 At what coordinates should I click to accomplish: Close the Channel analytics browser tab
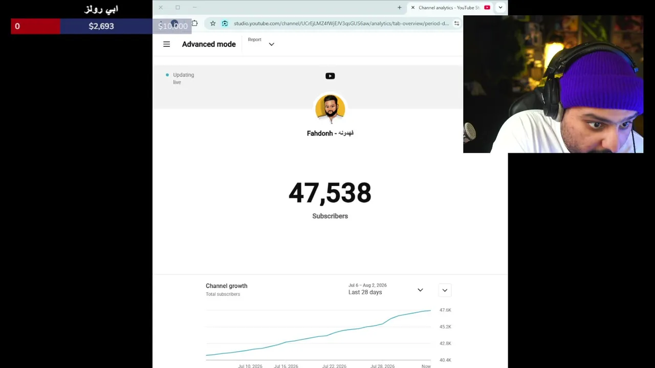(413, 8)
